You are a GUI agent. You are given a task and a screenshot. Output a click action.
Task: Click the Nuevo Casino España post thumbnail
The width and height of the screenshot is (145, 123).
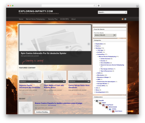tap(26, 108)
